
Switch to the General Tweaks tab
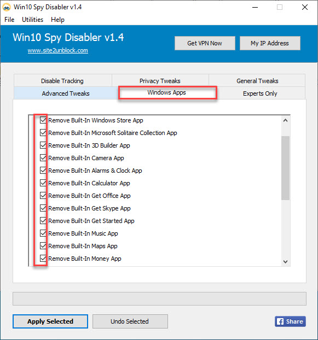(x=257, y=81)
